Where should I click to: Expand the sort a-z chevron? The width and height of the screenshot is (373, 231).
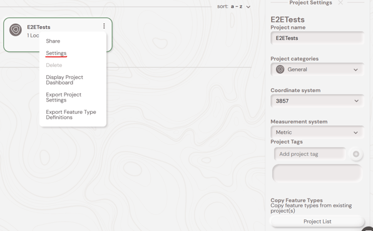(x=248, y=7)
